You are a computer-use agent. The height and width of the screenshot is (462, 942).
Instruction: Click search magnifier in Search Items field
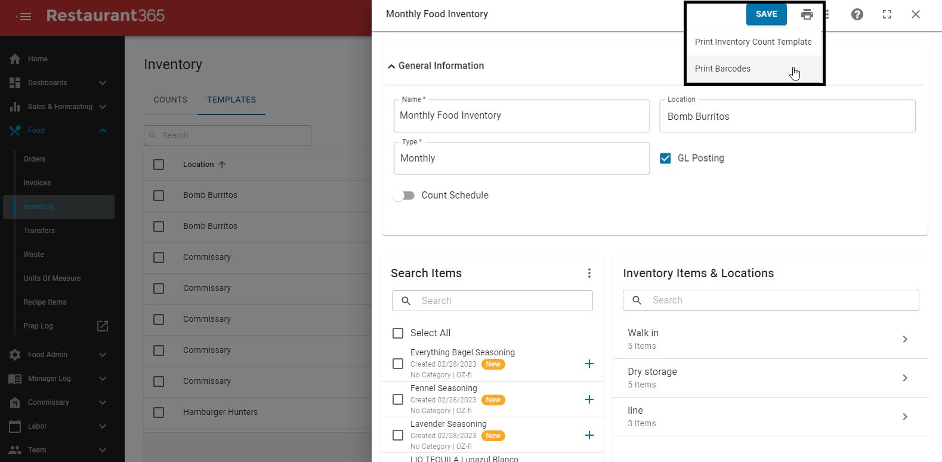406,301
